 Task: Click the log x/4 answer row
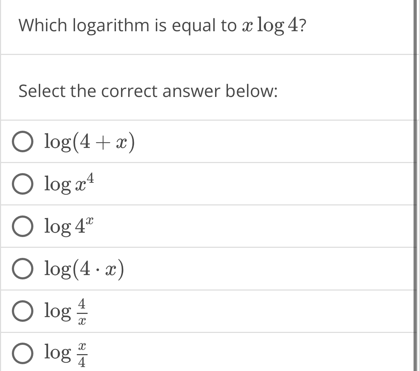coord(179,354)
